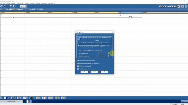Click the Save floppy disk icon
The image size is (188, 105).
coord(5,6)
